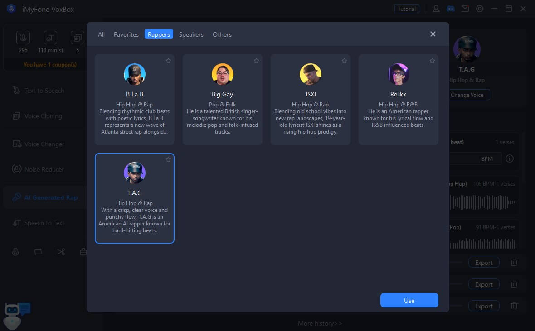The image size is (535, 331).
Task: Favorite the JSXI voice star
Action: tap(344, 61)
